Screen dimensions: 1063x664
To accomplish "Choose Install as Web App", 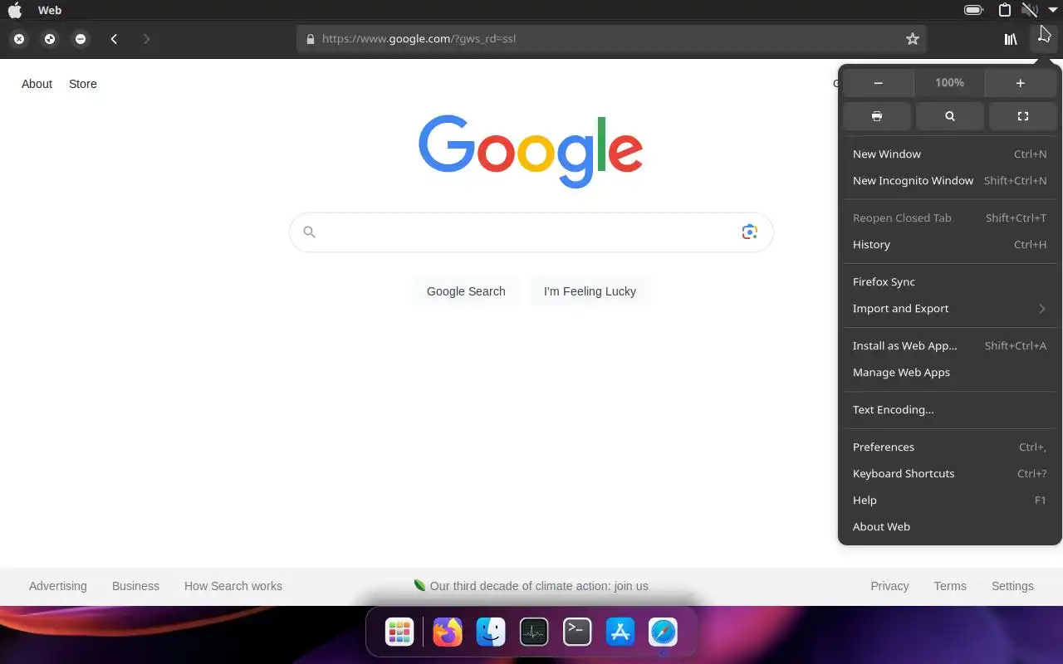I will [950, 346].
